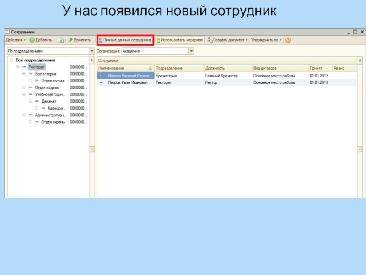
Task: Collapse the Ректорат tree node
Action: [17, 67]
